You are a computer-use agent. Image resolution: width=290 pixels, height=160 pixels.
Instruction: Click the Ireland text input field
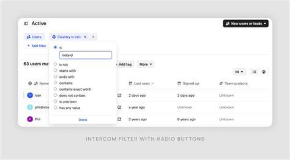(85, 55)
